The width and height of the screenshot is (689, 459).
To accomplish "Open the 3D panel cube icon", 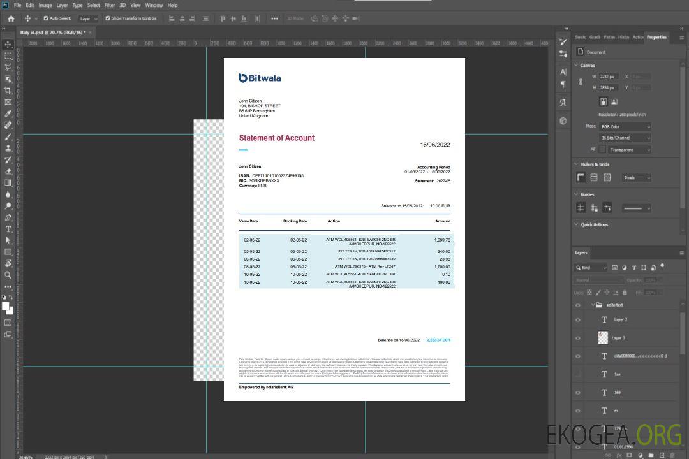I will (563, 120).
